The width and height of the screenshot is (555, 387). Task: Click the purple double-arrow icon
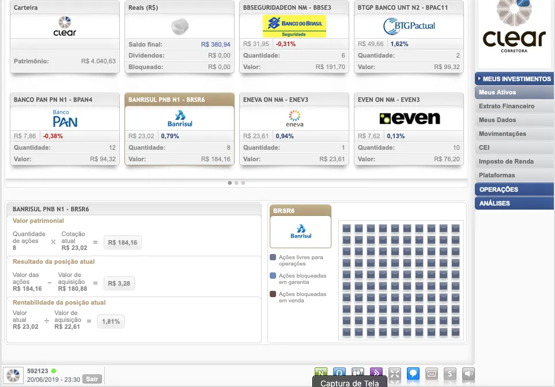[376, 373]
